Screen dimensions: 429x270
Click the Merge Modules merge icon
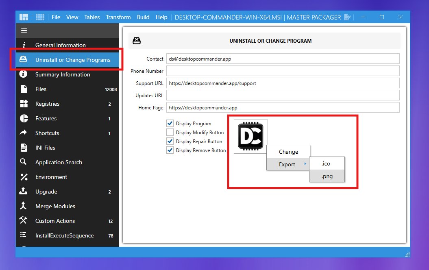[x=23, y=206]
